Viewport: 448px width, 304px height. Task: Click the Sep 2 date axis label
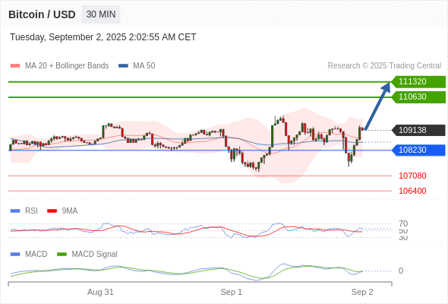click(x=362, y=292)
